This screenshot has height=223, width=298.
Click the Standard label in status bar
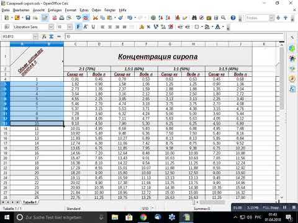pos(73,209)
